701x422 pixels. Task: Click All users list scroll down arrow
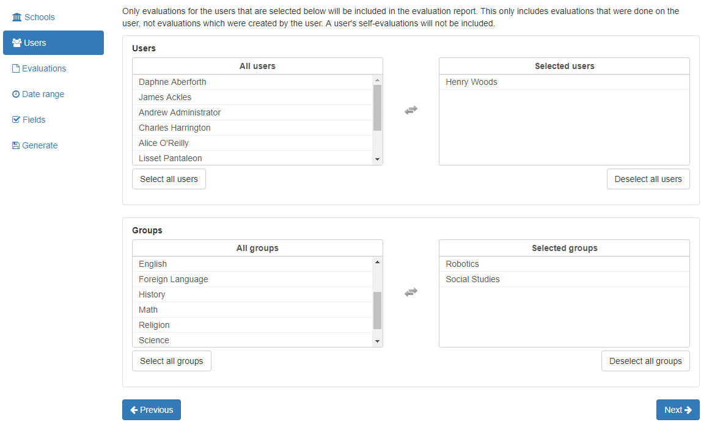tap(377, 159)
